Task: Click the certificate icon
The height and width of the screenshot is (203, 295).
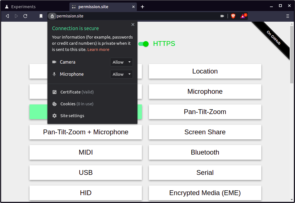Action: [55, 92]
